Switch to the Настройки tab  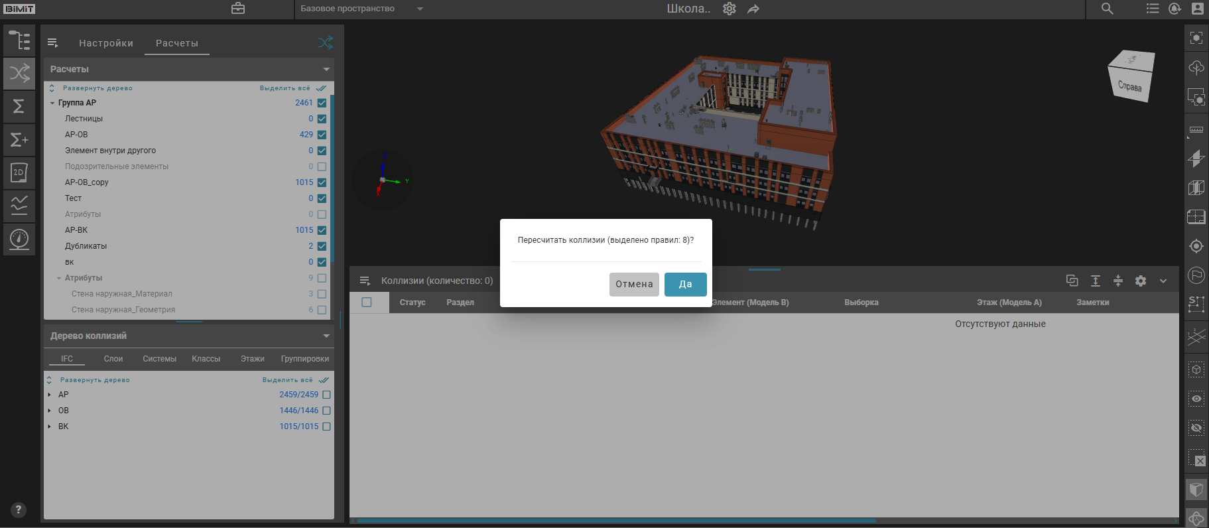[106, 43]
